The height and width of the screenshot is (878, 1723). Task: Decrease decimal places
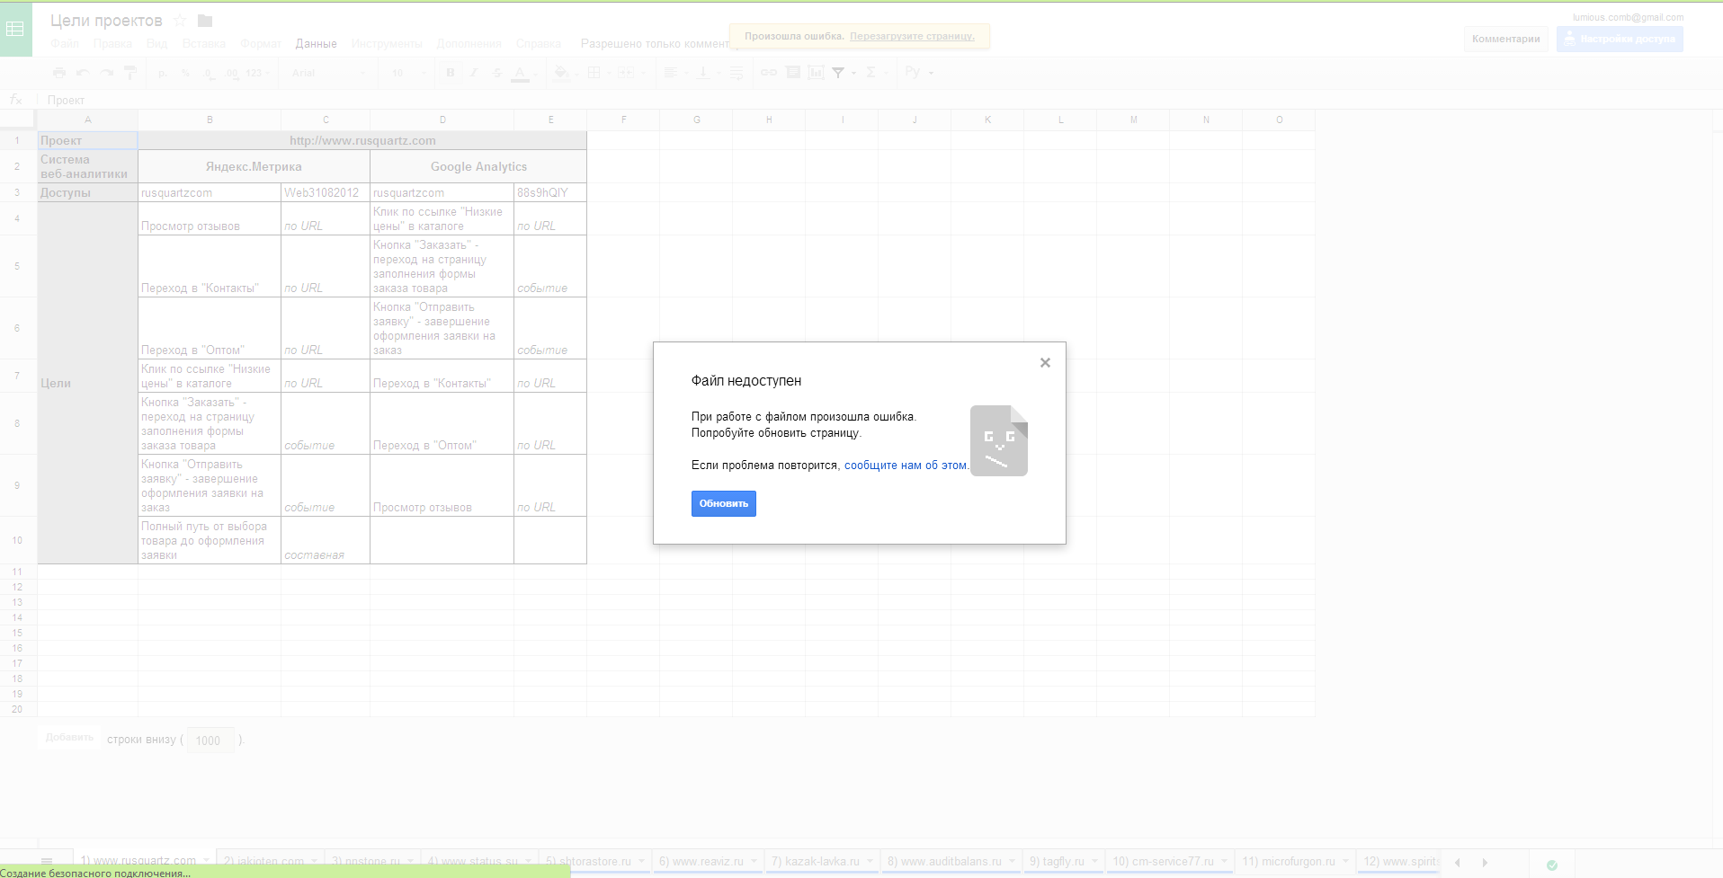click(x=209, y=74)
